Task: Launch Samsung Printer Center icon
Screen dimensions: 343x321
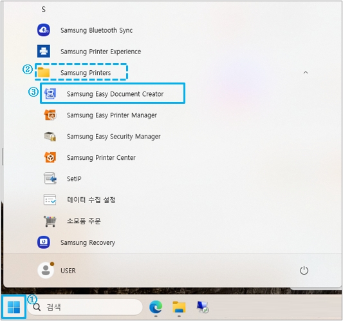Action: 50,157
